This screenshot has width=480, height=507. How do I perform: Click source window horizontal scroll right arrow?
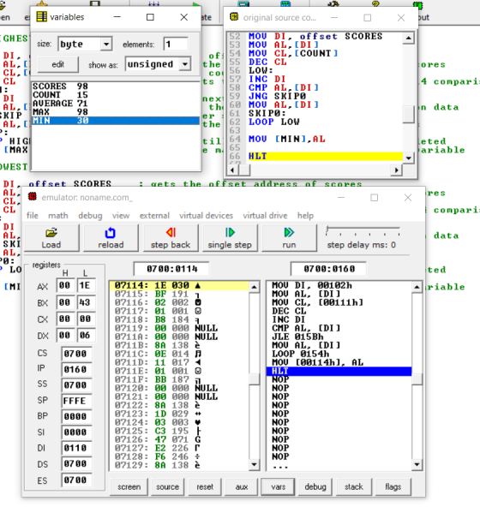(397, 170)
